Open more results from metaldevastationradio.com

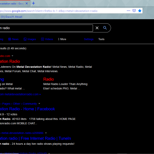(x=20, y=94)
